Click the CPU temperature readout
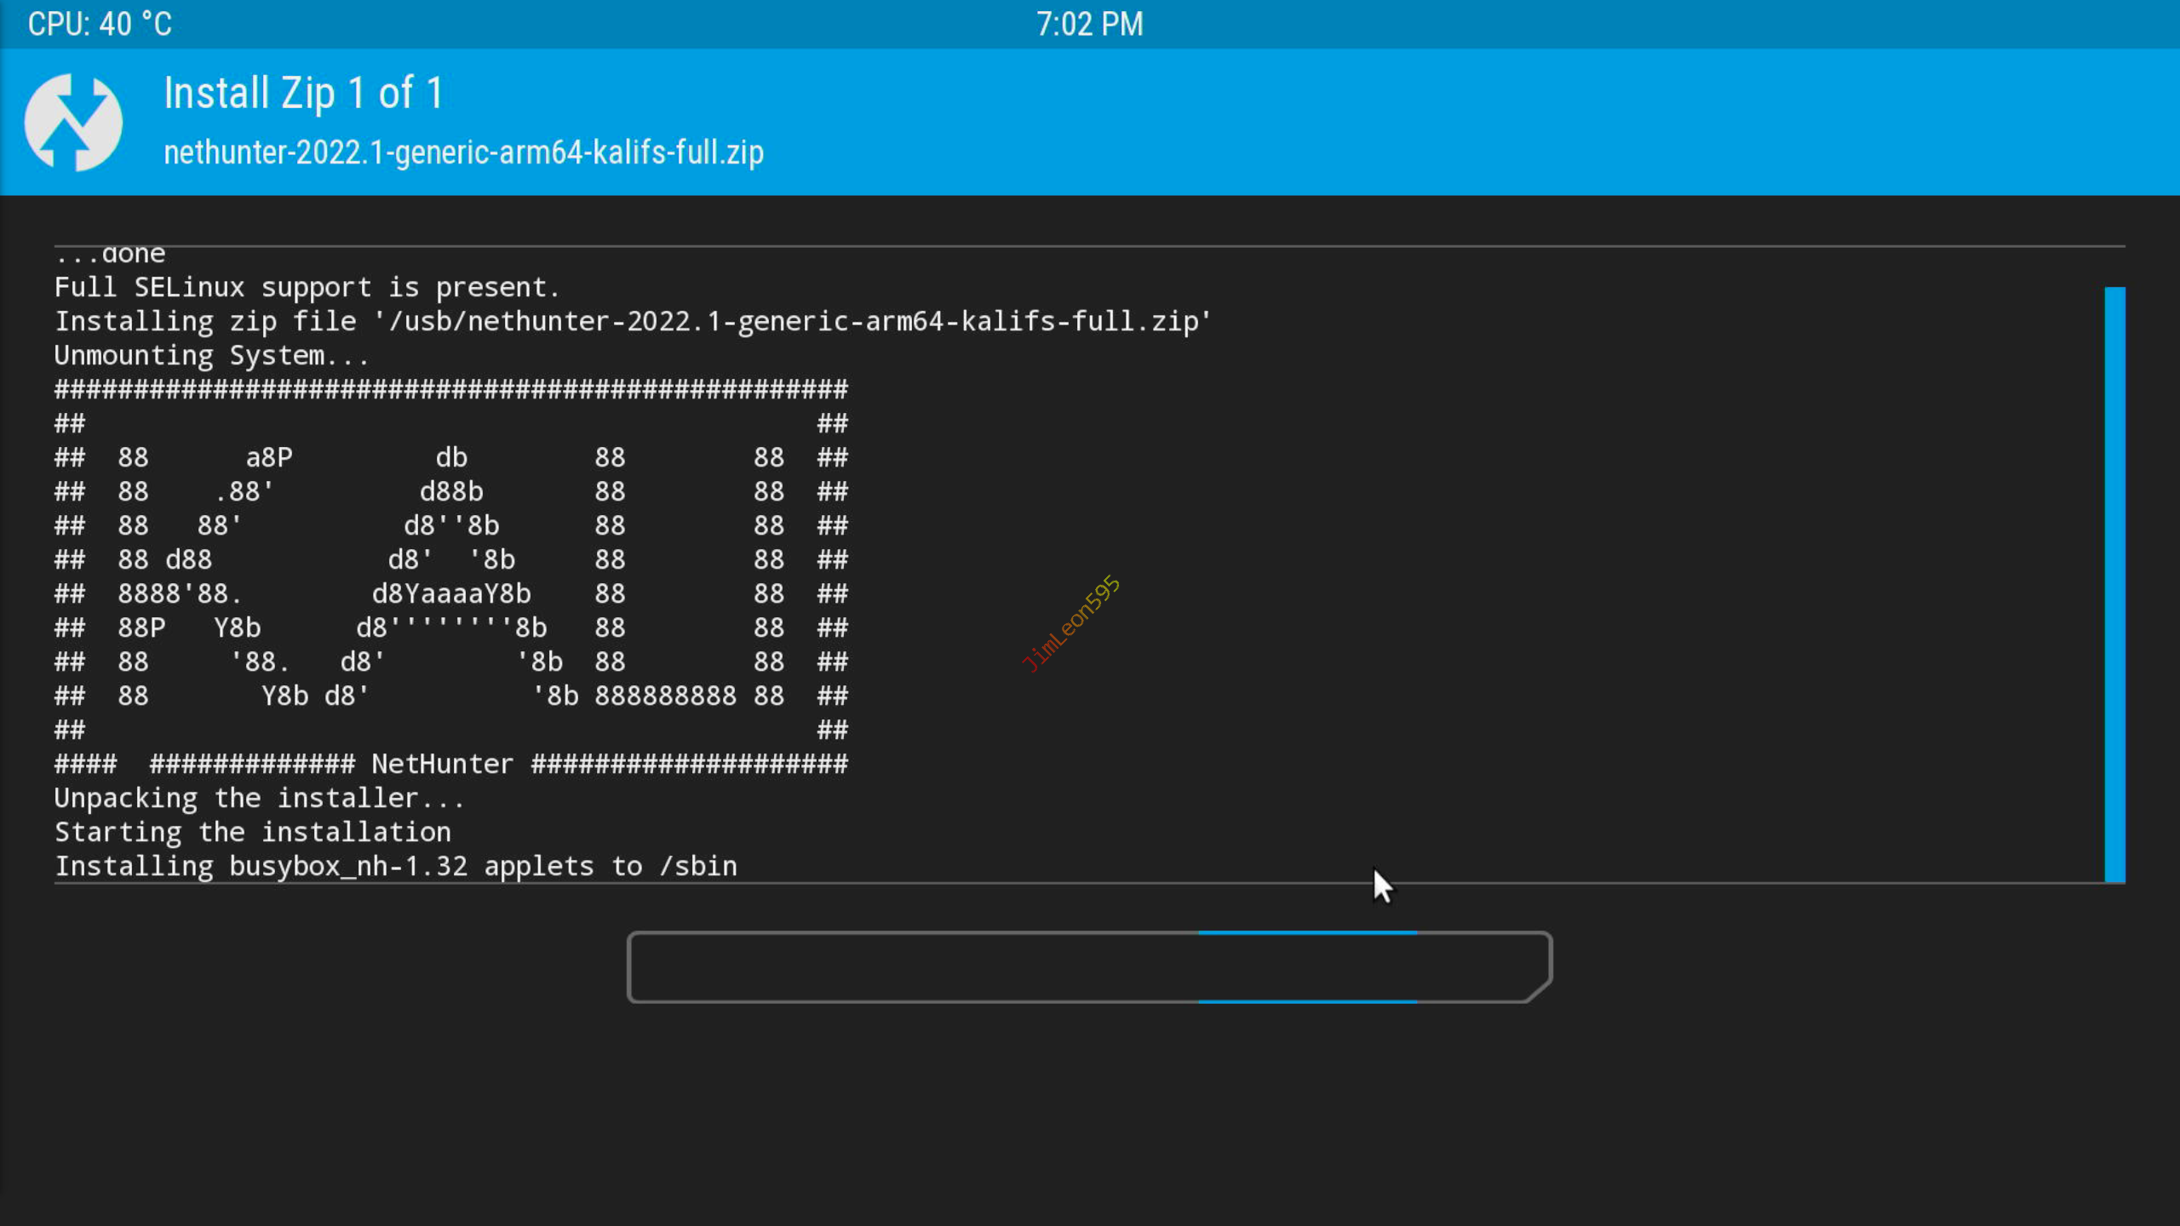 pos(100,24)
